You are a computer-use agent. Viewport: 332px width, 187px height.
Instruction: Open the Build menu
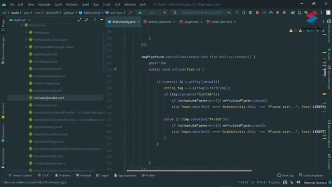85,5
